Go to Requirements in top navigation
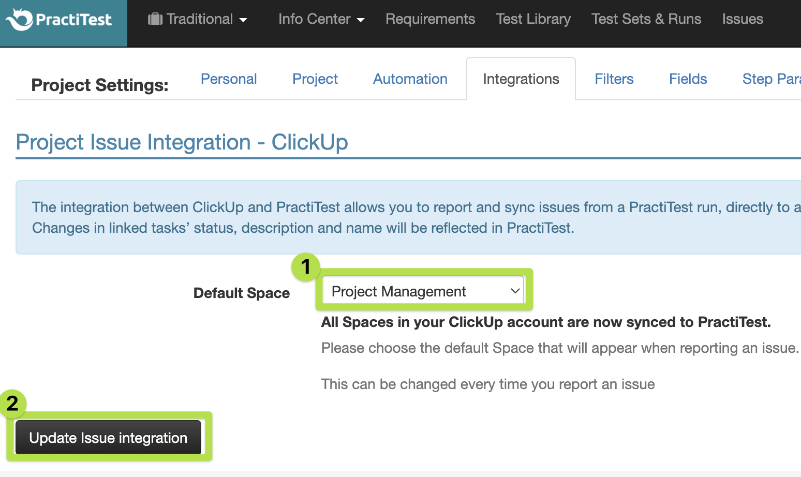Viewport: 801px width, 477px height. (430, 19)
